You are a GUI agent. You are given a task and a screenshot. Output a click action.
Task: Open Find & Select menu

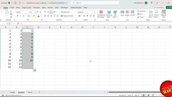156,14
